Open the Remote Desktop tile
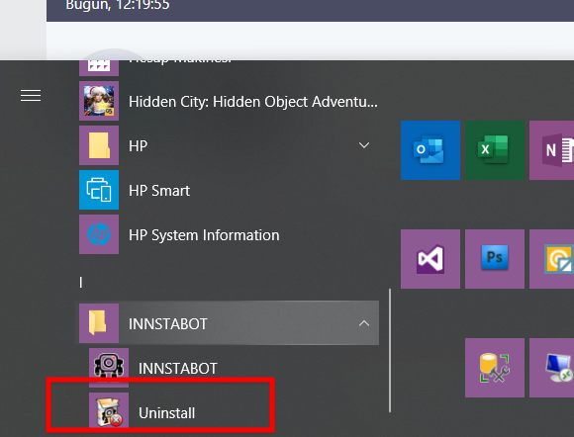This screenshot has width=574, height=437. (x=551, y=368)
